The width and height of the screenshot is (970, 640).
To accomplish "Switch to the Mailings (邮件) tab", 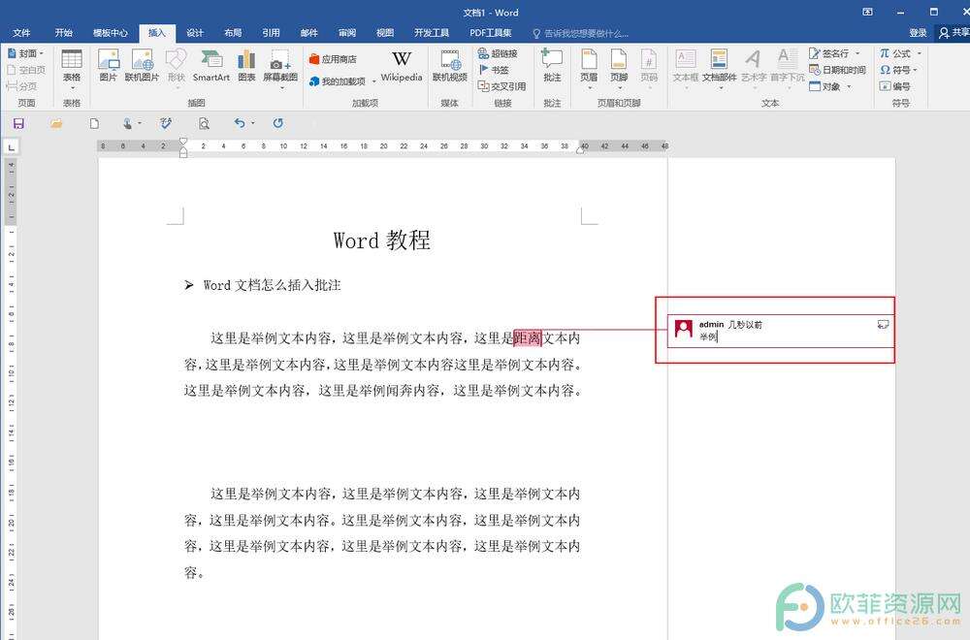I will tap(308, 33).
